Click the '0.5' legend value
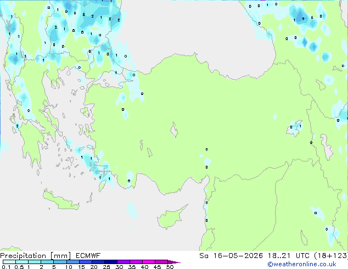 pyautogui.click(x=19, y=267)
